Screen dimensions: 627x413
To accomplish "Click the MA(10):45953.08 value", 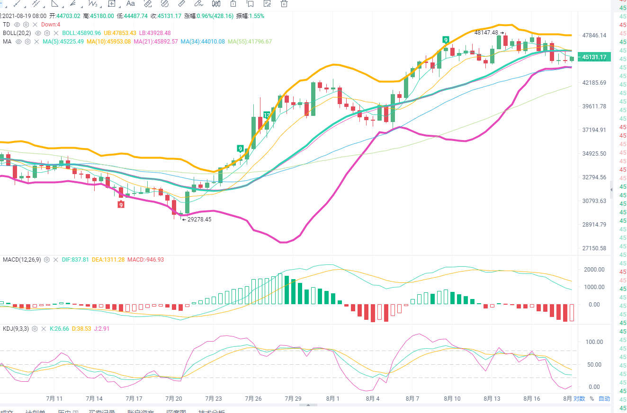I will coord(108,42).
